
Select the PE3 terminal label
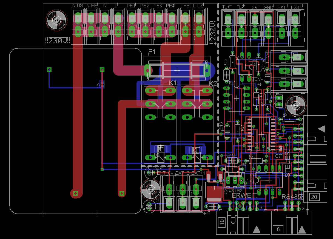coord(158,5)
